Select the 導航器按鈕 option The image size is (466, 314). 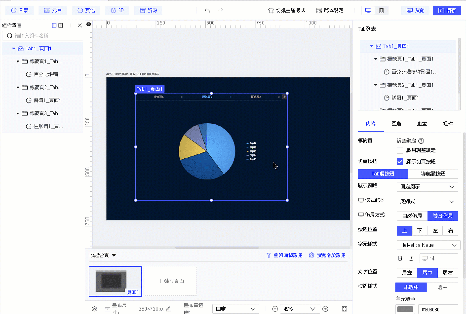pyautogui.click(x=433, y=174)
